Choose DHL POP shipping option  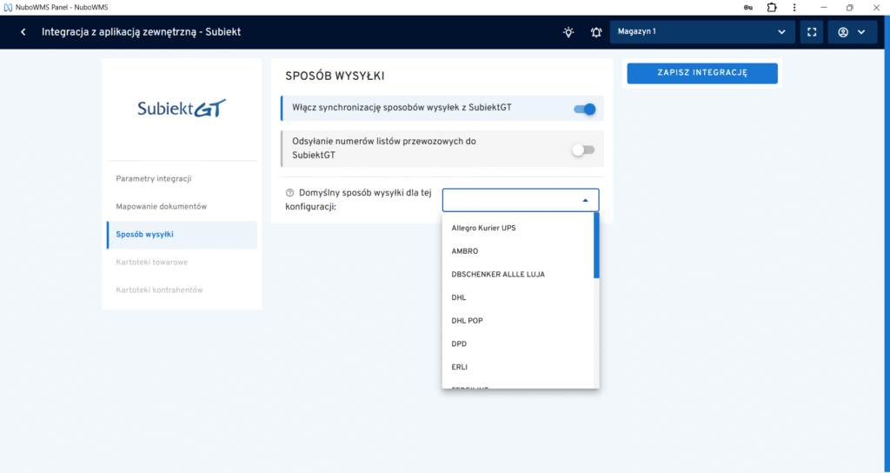pyautogui.click(x=468, y=321)
